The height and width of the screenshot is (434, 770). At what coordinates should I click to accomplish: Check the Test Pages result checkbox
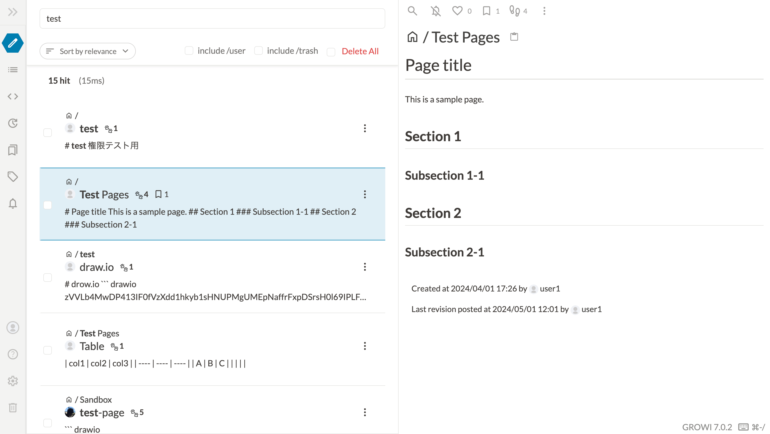[x=48, y=205]
